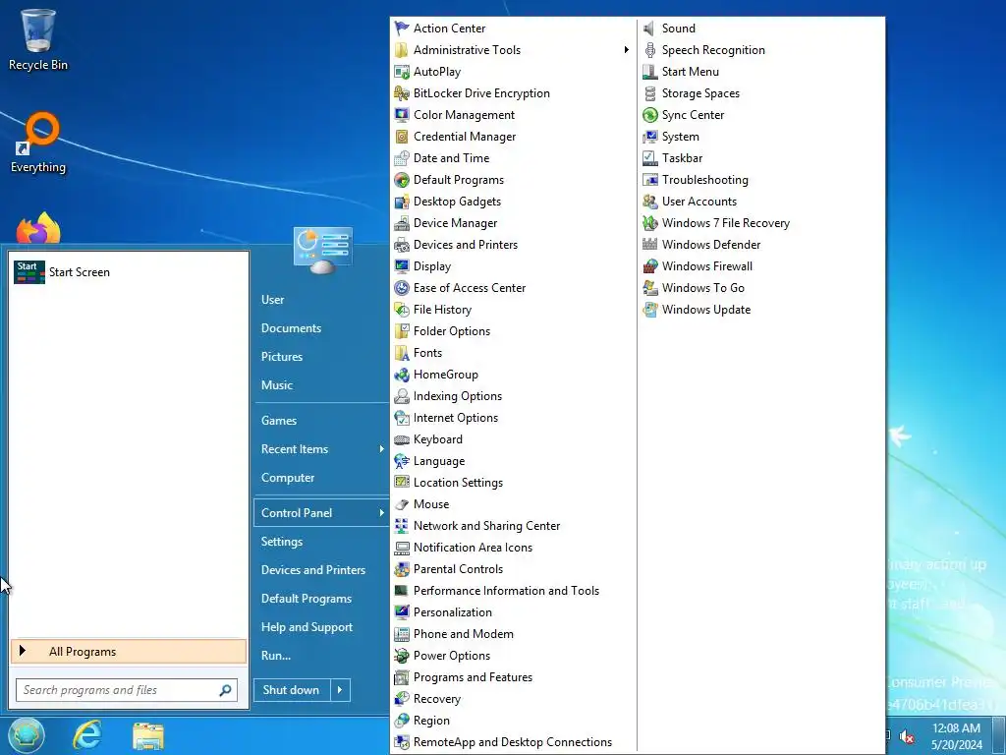Open the Color Management icon
The width and height of the screenshot is (1006, 755).
(402, 115)
